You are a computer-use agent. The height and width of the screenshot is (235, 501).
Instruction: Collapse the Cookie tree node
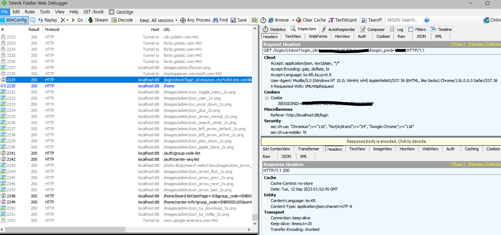(267, 98)
